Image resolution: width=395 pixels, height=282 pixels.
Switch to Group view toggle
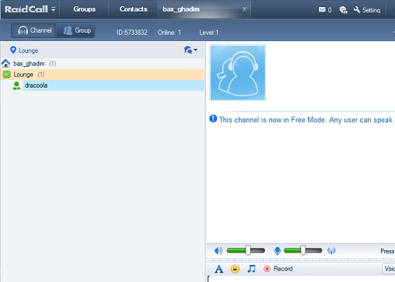[x=75, y=30]
